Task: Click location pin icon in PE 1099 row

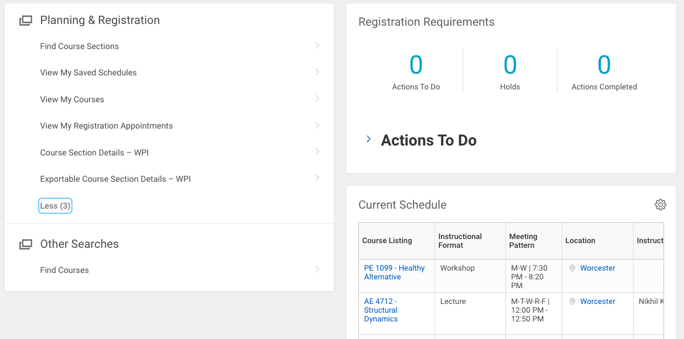Action: (x=572, y=268)
